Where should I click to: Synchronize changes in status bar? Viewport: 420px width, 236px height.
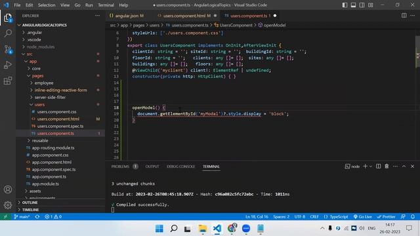37,217
